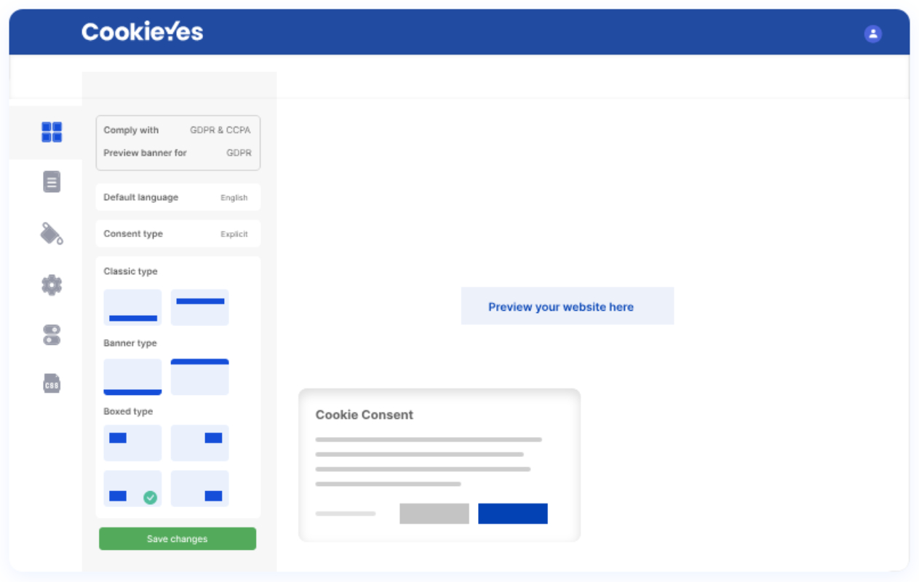Open the layout grid icon in sidebar

click(x=52, y=132)
